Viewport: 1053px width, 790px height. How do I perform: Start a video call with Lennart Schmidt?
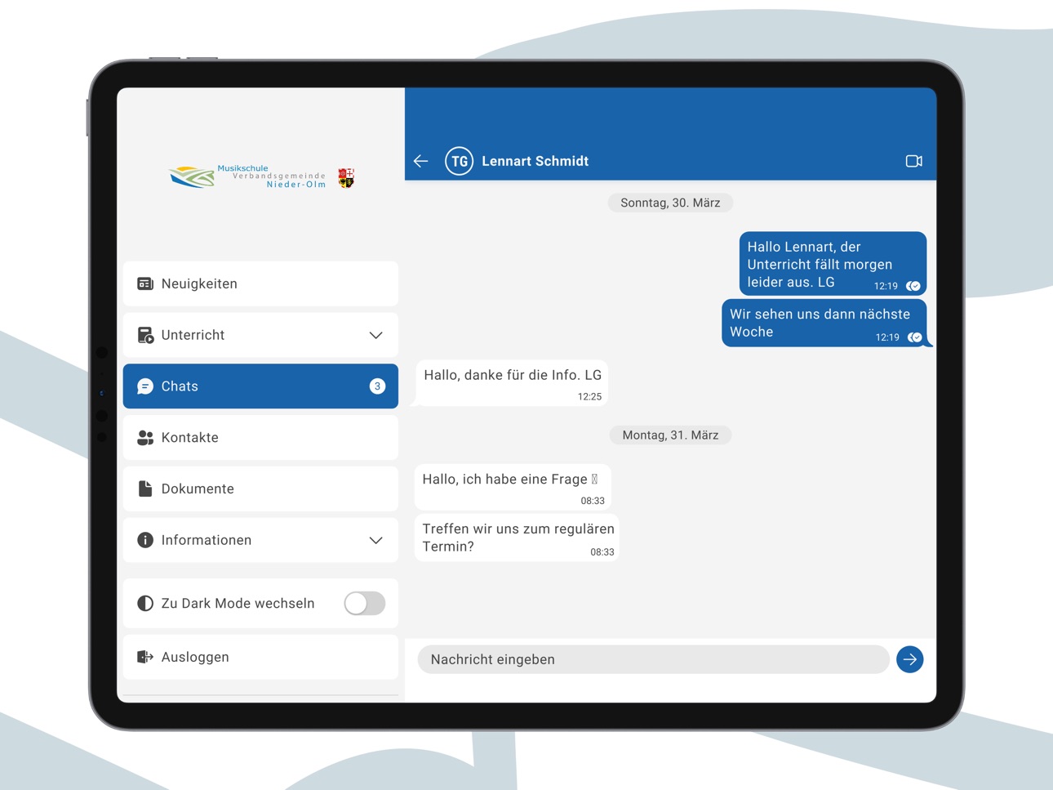914,161
